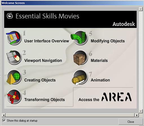Click the Transforming Objects link
The height and width of the screenshot is (126, 144).
[45, 100]
